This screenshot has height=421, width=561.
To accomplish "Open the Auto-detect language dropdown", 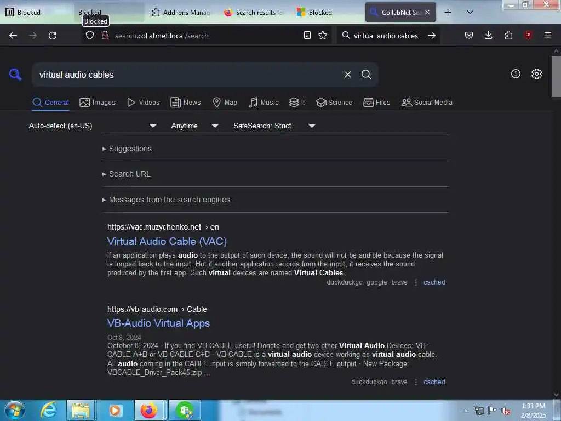I will tap(93, 126).
